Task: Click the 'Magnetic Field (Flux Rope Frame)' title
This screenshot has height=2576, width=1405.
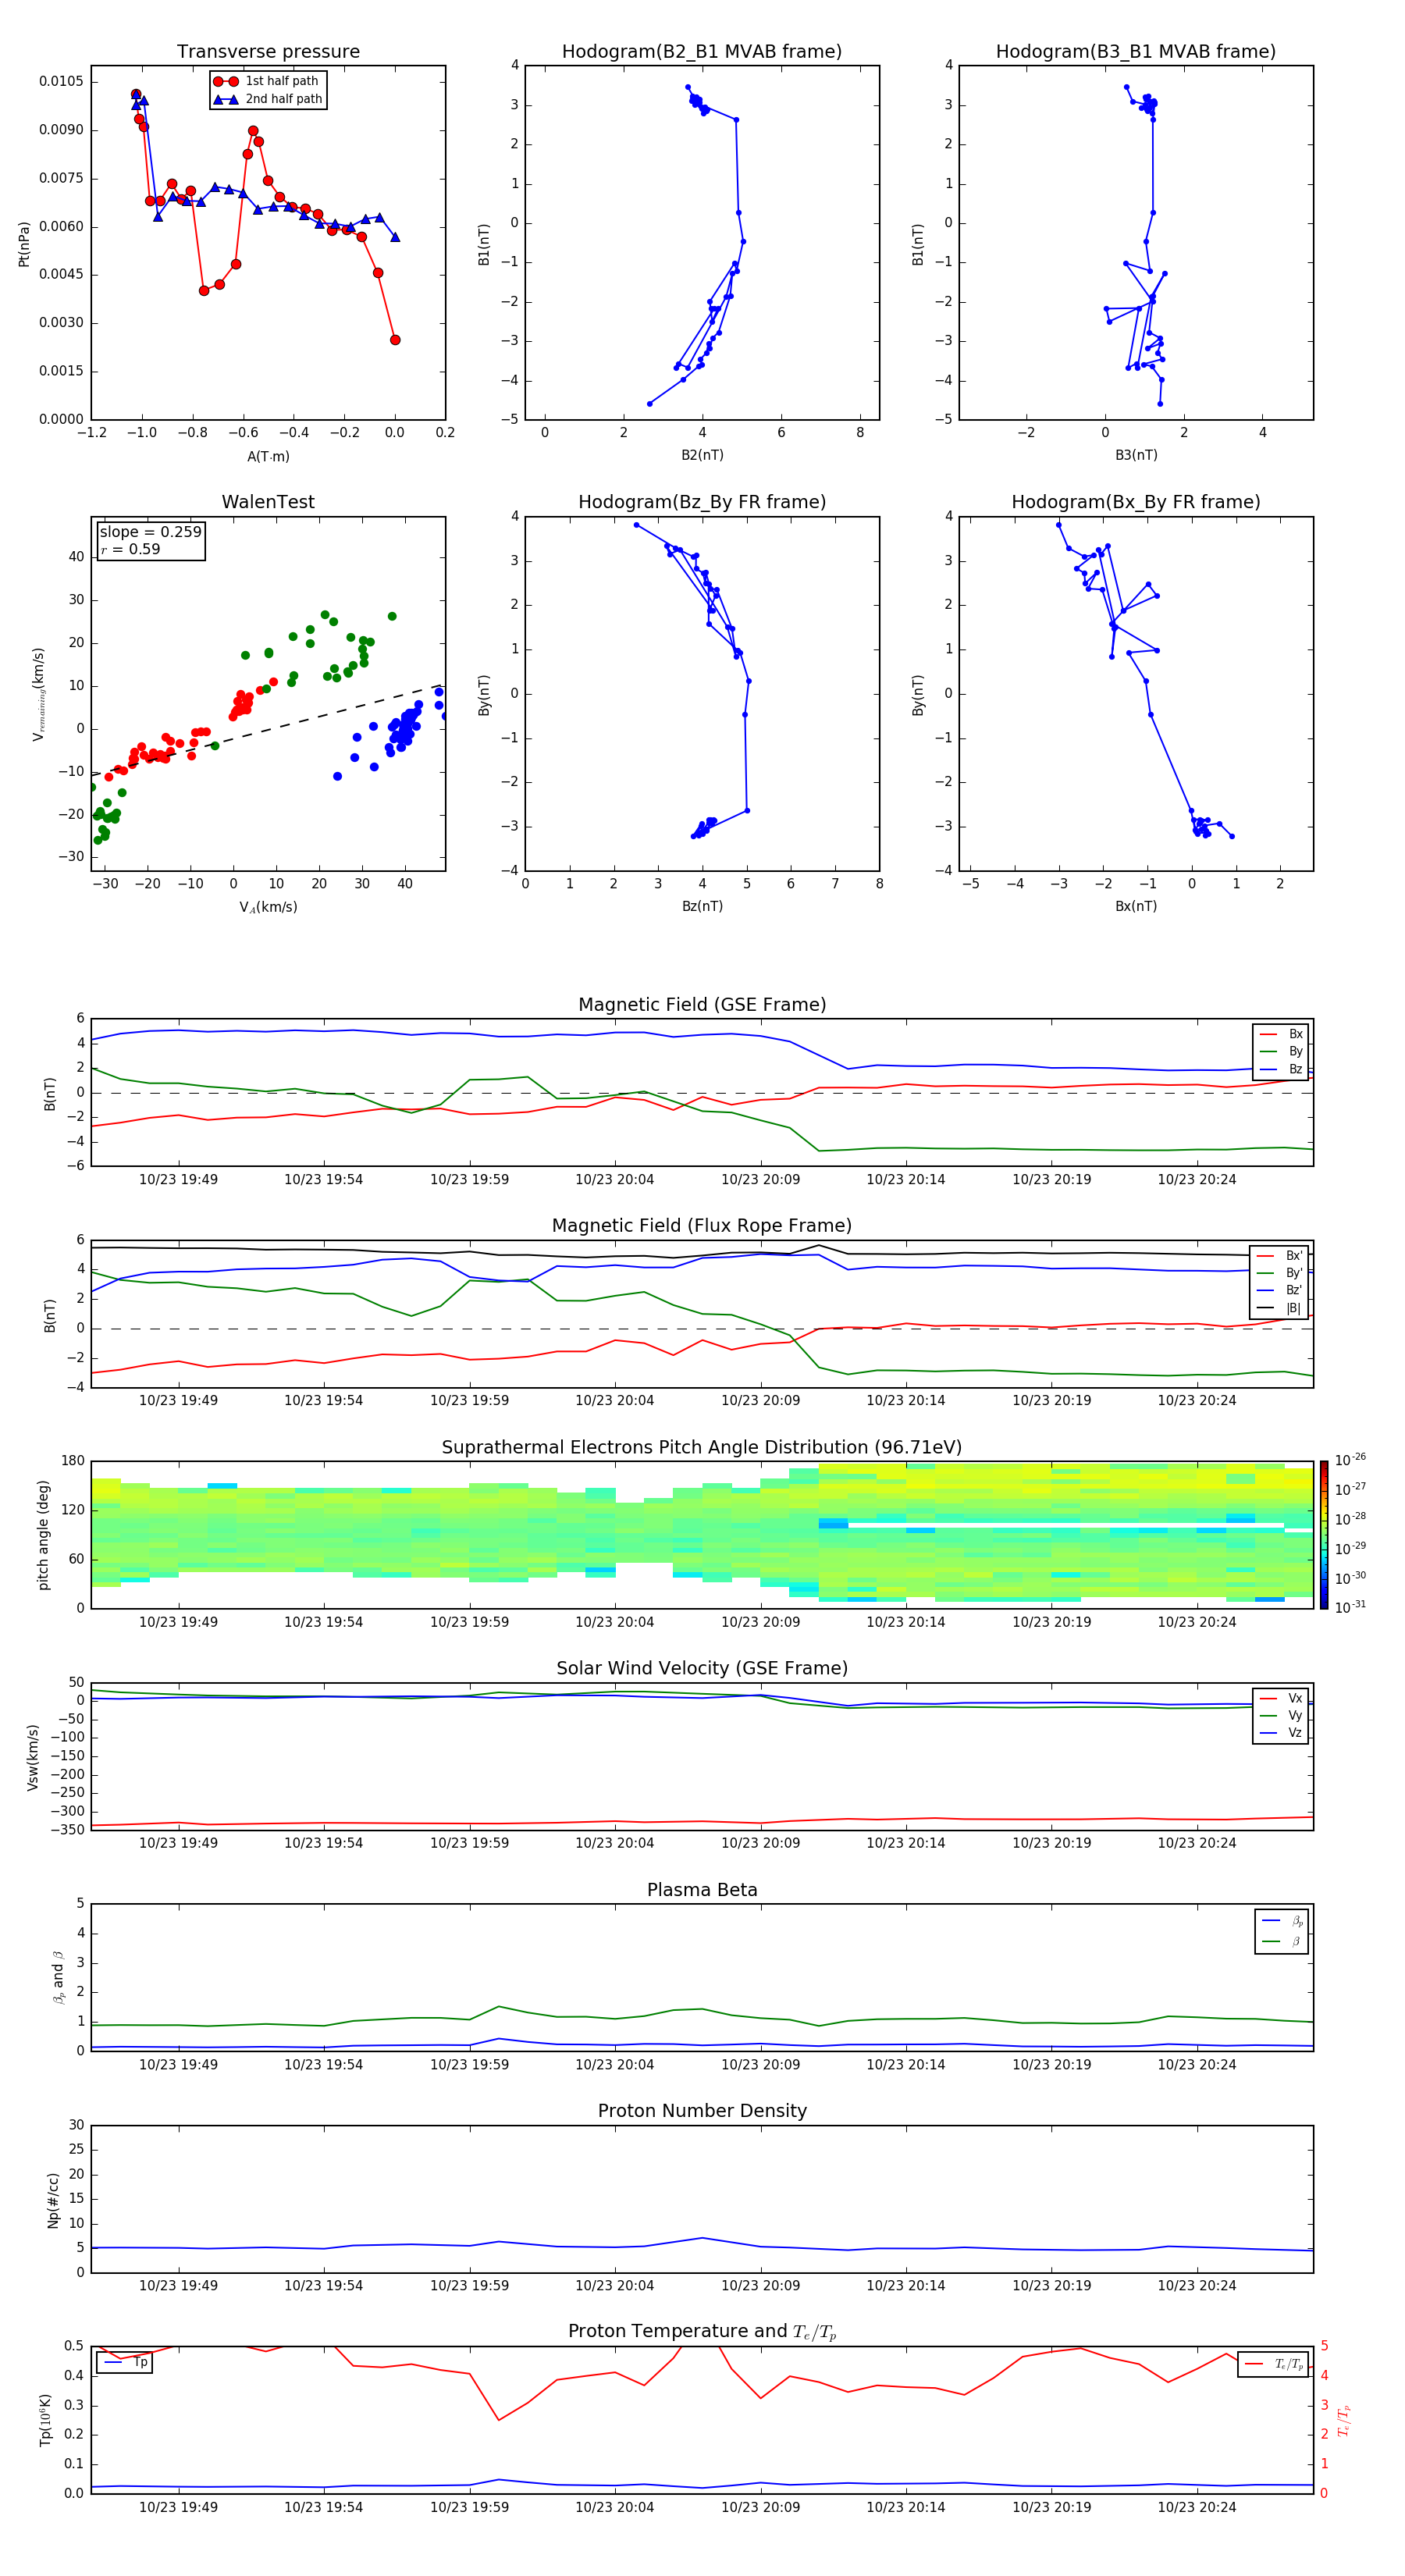Action: (x=702, y=1226)
